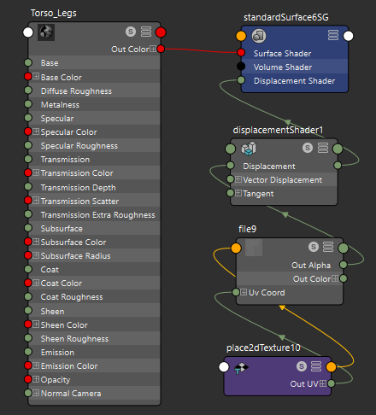
Task: Toggle solo 'S' icon on Torso_Legs node
Action: (131, 32)
